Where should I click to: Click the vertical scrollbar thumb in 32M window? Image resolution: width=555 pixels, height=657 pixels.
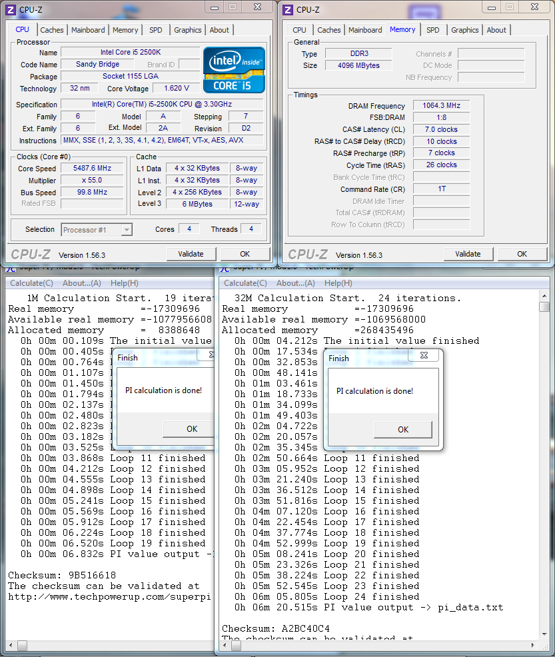[544, 307]
